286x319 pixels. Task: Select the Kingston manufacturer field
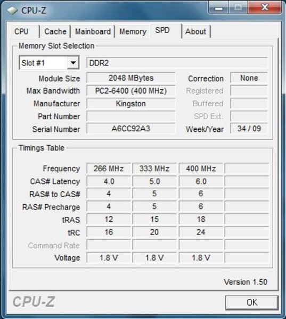[x=131, y=104]
